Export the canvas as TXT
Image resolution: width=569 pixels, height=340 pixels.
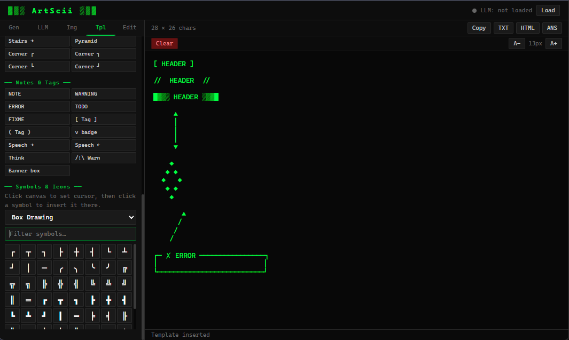tap(503, 28)
